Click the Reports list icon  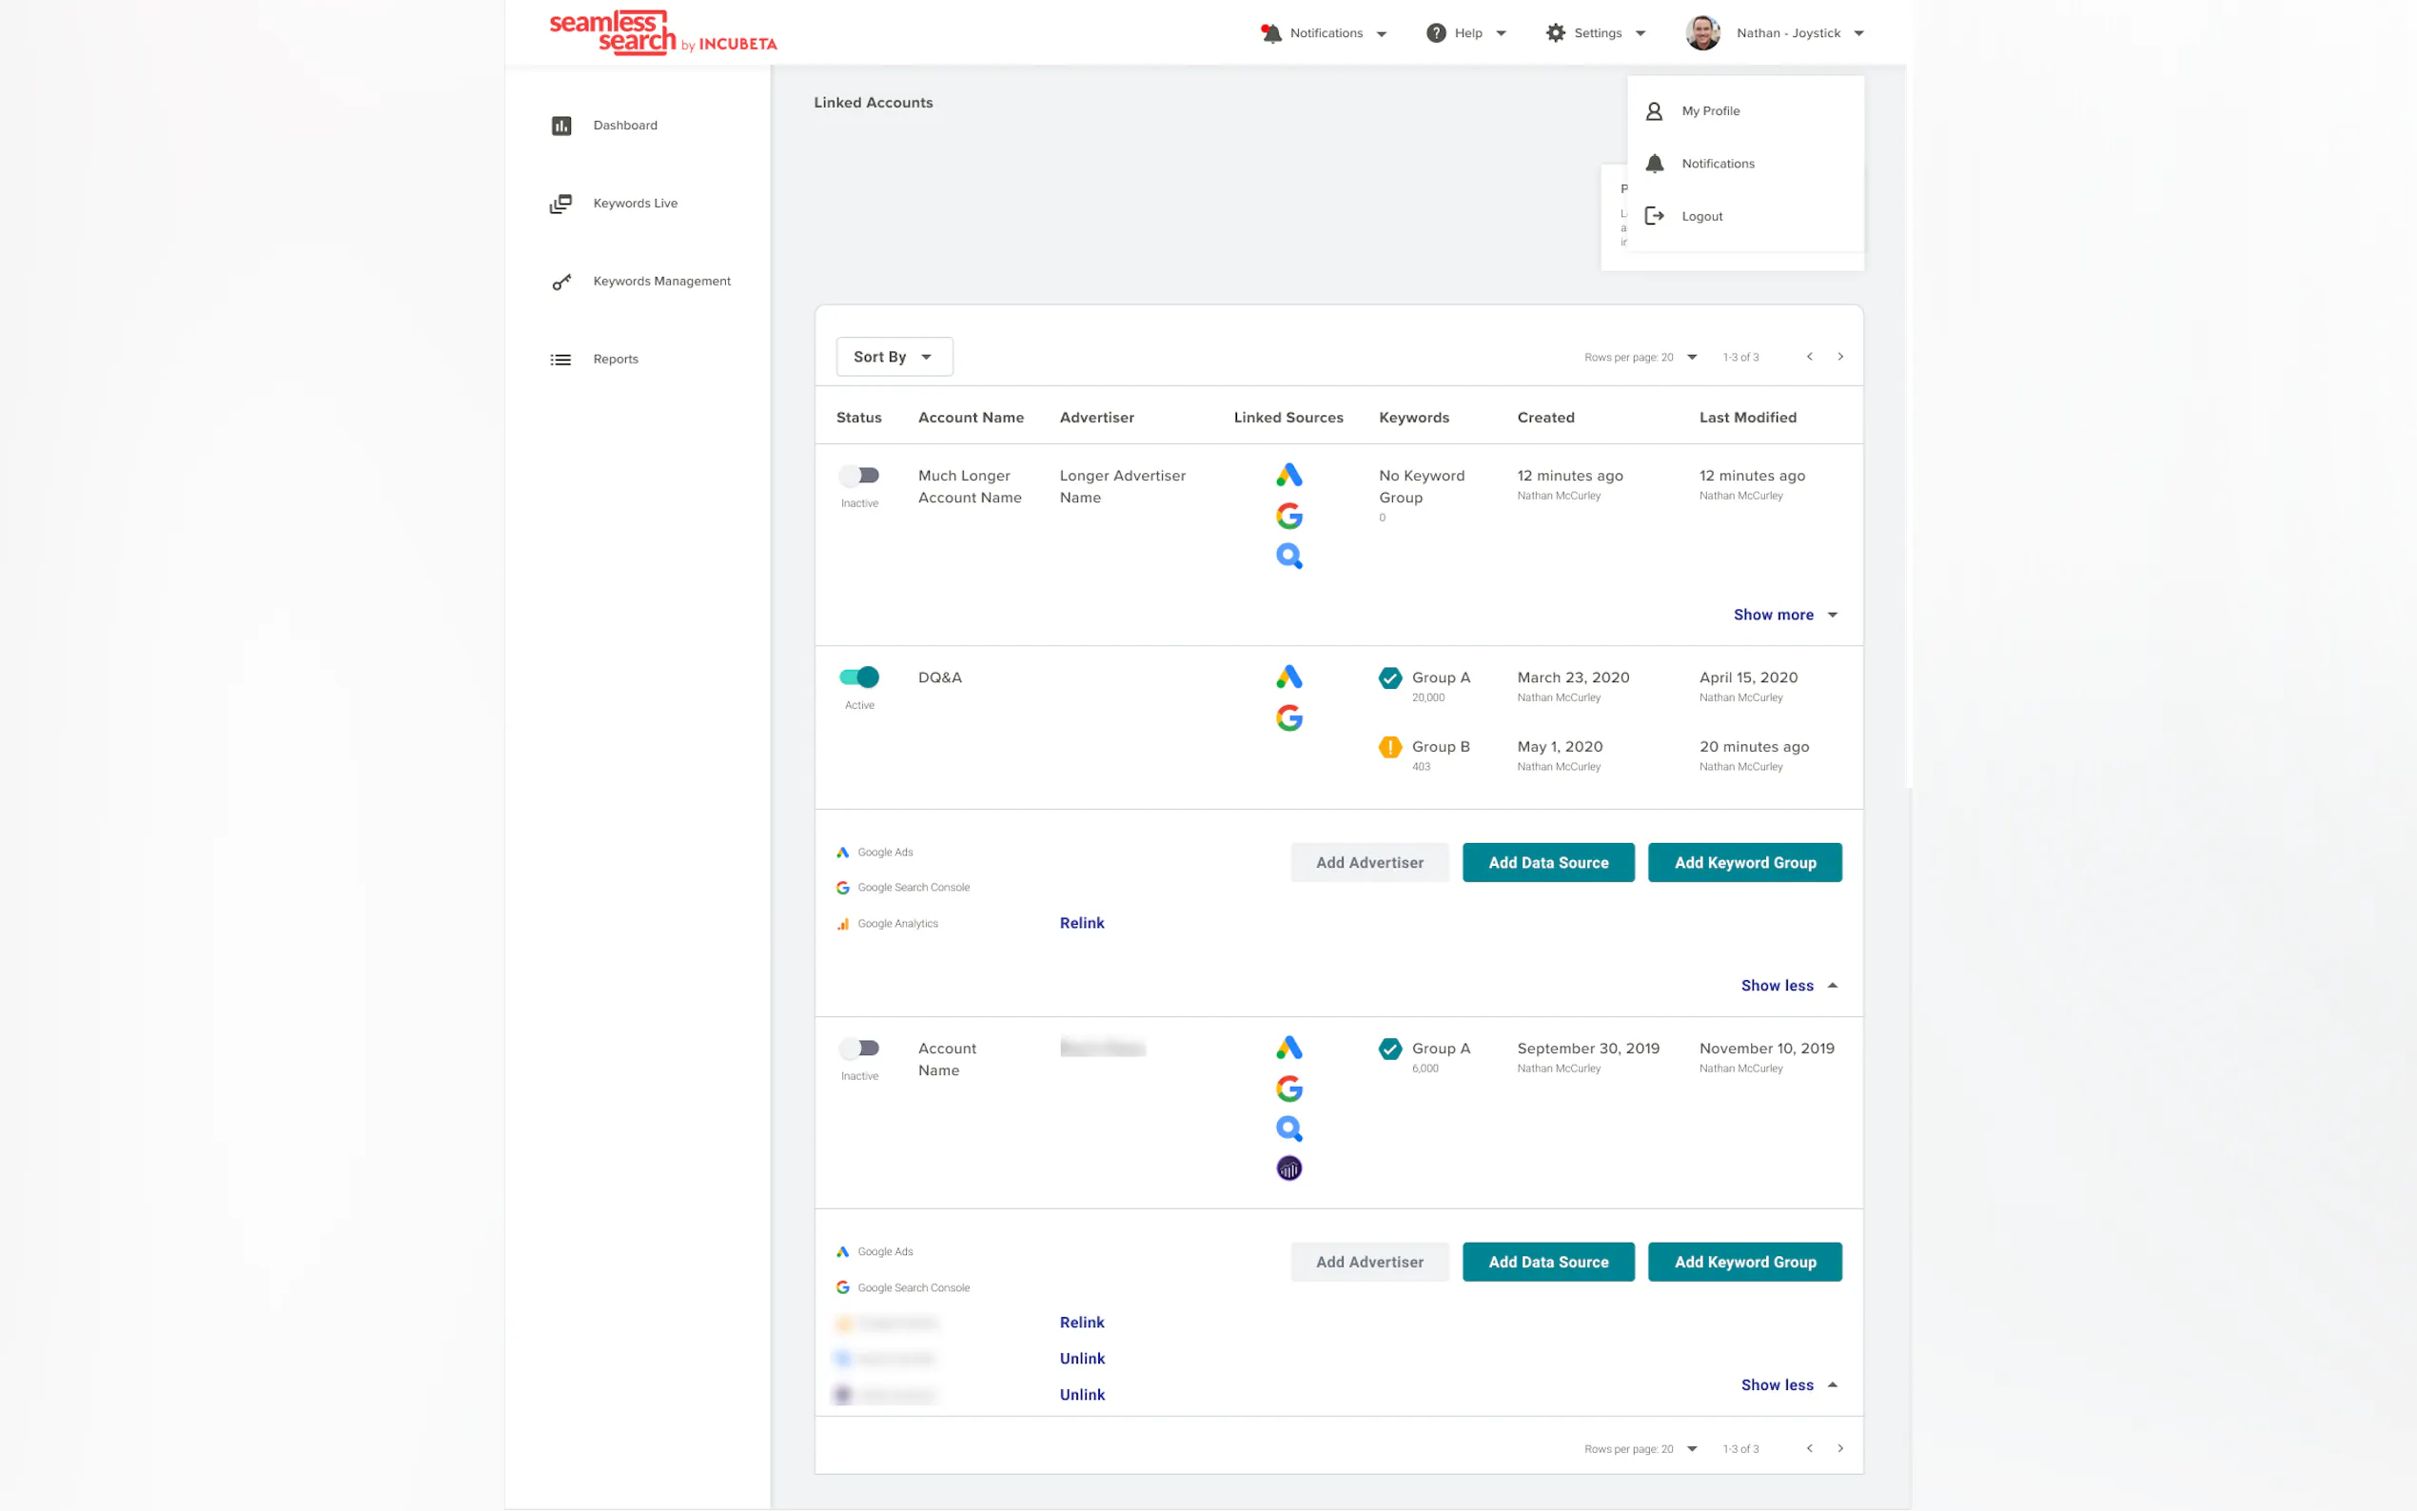pyautogui.click(x=560, y=360)
